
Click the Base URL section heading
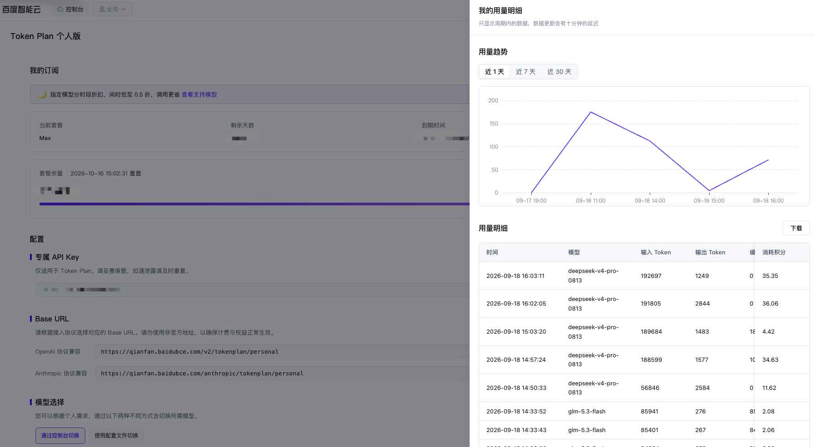(x=52, y=319)
